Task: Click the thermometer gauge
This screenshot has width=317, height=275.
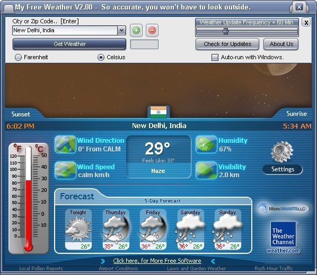Action: coord(29,198)
